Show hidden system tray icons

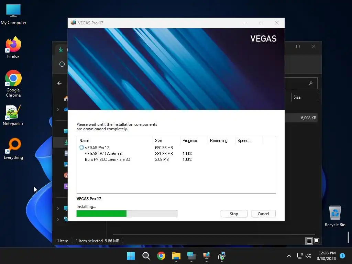[x=289, y=256]
